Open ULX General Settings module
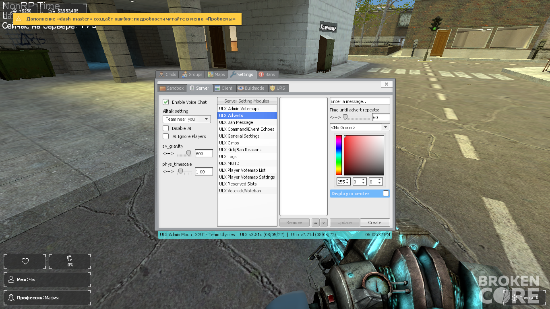The width and height of the screenshot is (550, 309). click(247, 136)
